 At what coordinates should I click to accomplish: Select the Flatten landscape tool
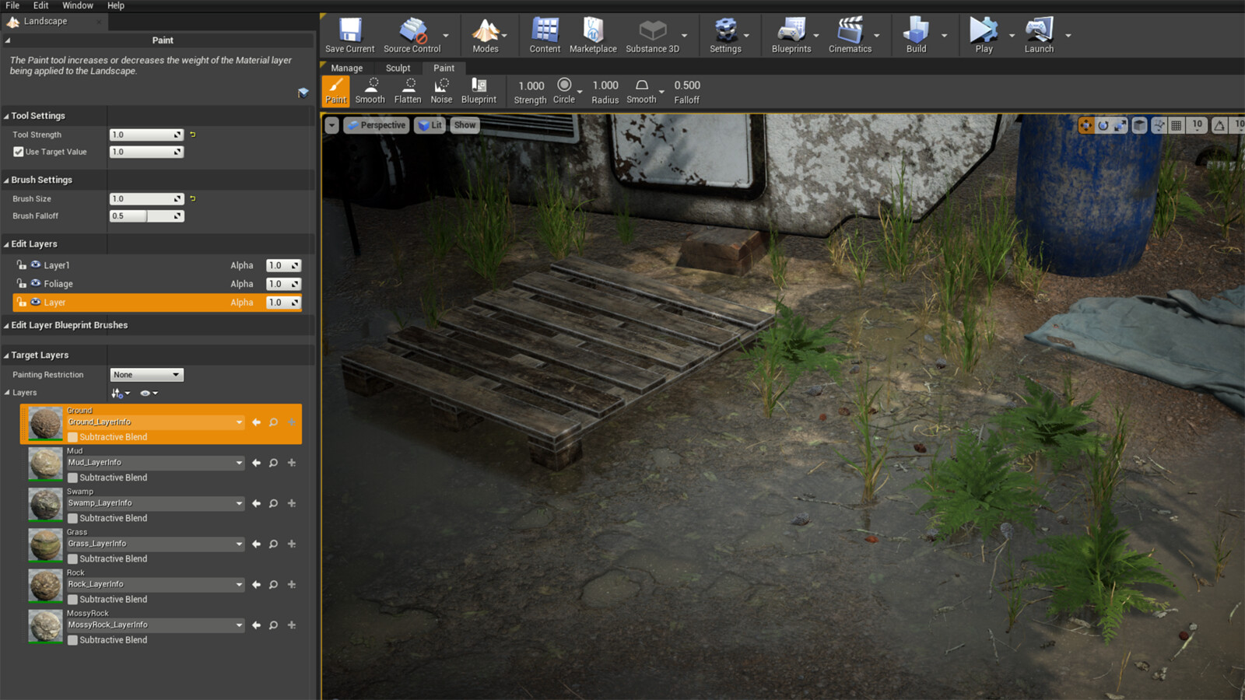pos(408,90)
